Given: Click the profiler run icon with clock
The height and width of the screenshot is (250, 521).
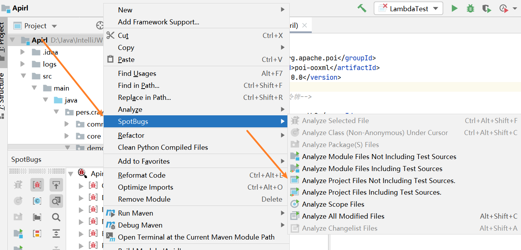Looking at the screenshot, I should click(503, 8).
